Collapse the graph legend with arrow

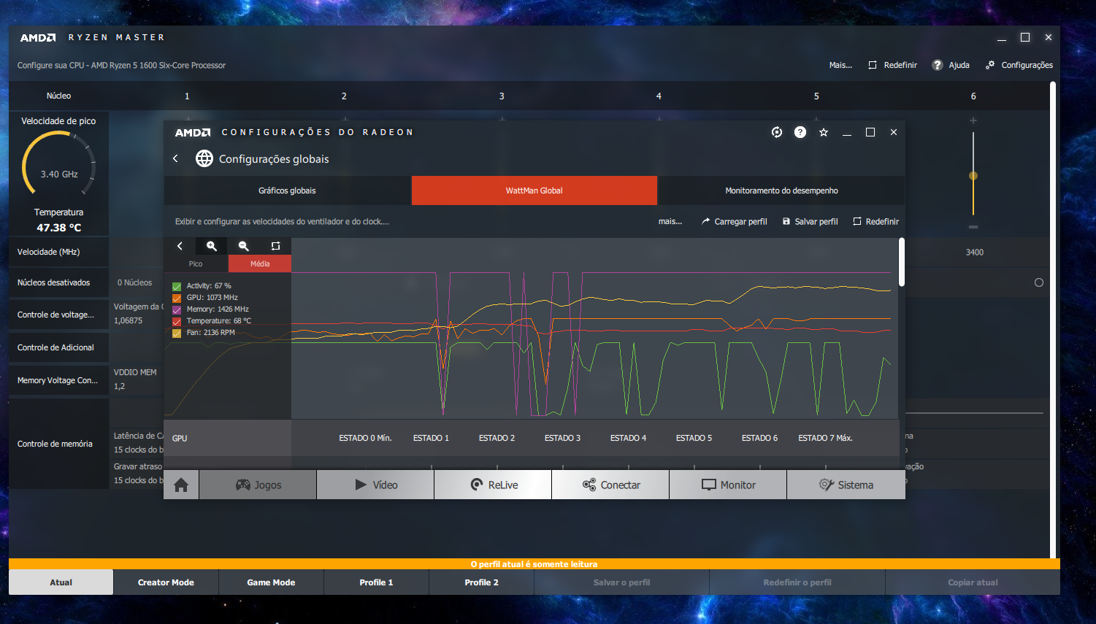pyautogui.click(x=180, y=246)
